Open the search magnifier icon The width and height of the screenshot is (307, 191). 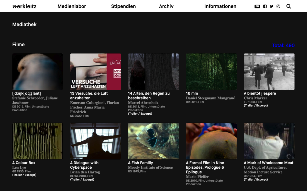289,6
